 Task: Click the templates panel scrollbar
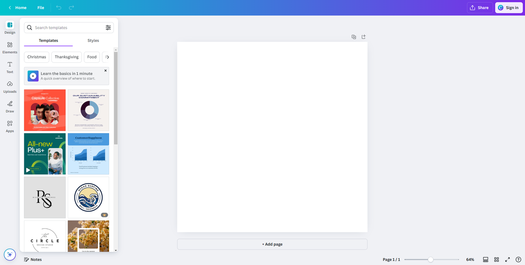click(116, 98)
